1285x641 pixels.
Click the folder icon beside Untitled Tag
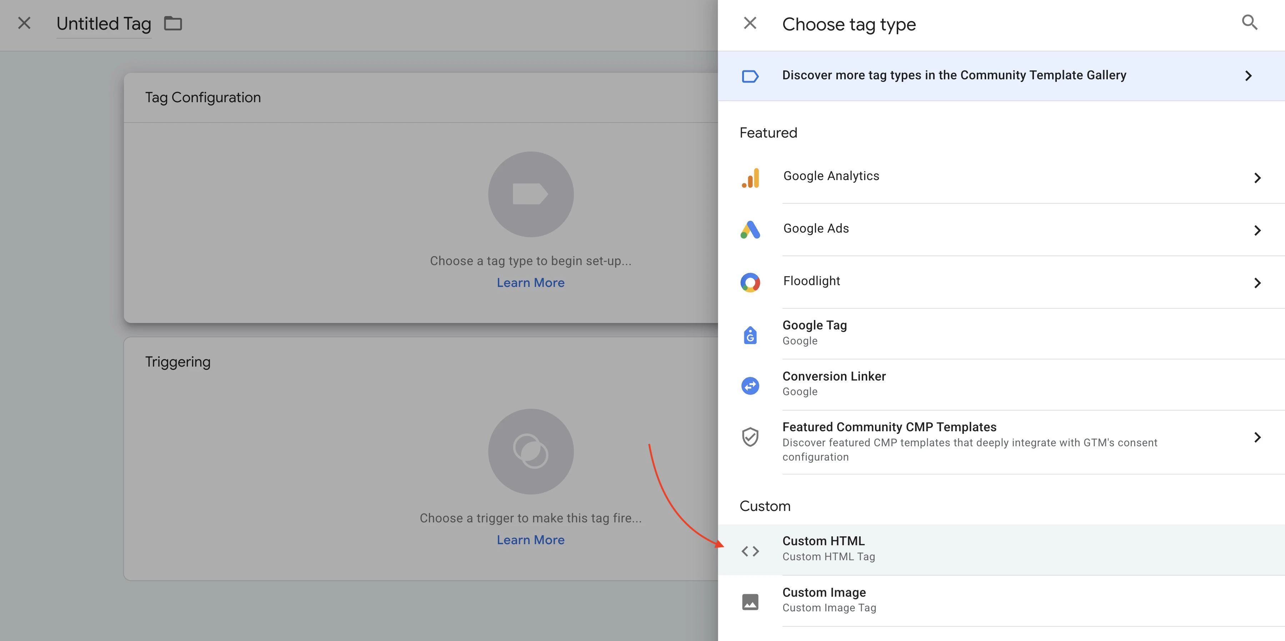[x=173, y=24]
